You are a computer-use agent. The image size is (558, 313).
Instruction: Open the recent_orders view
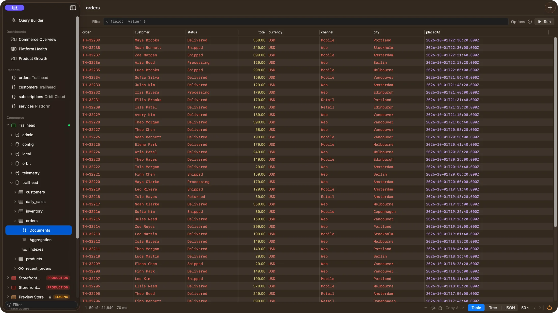39,268
